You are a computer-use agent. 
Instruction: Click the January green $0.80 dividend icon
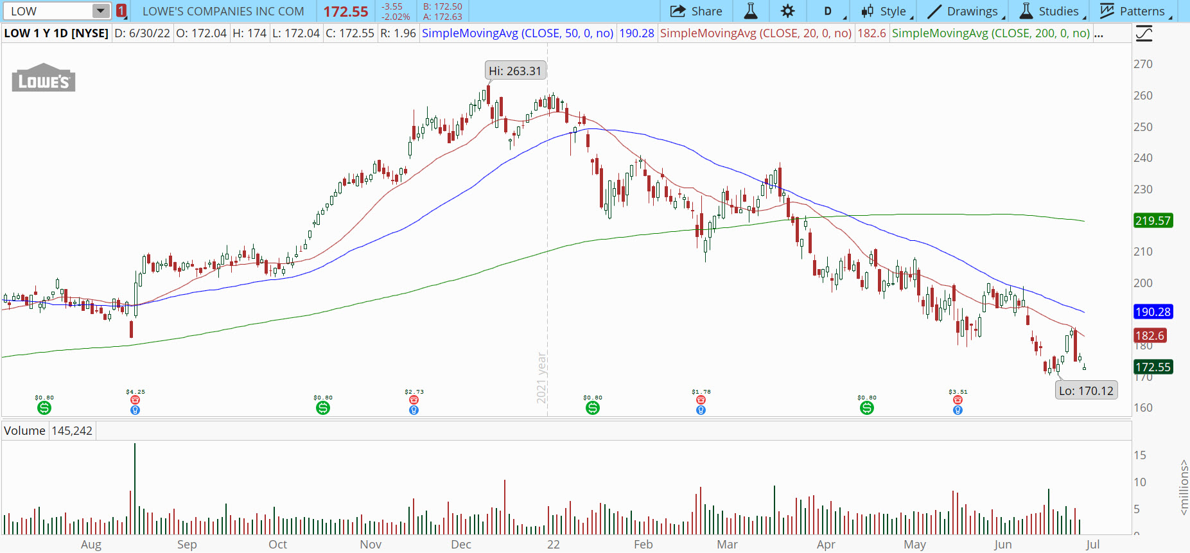click(593, 408)
